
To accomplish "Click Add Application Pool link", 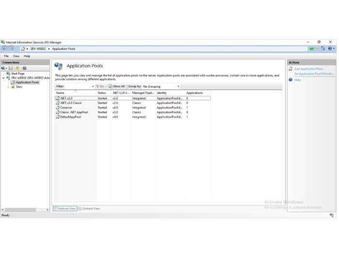I will pos(309,69).
